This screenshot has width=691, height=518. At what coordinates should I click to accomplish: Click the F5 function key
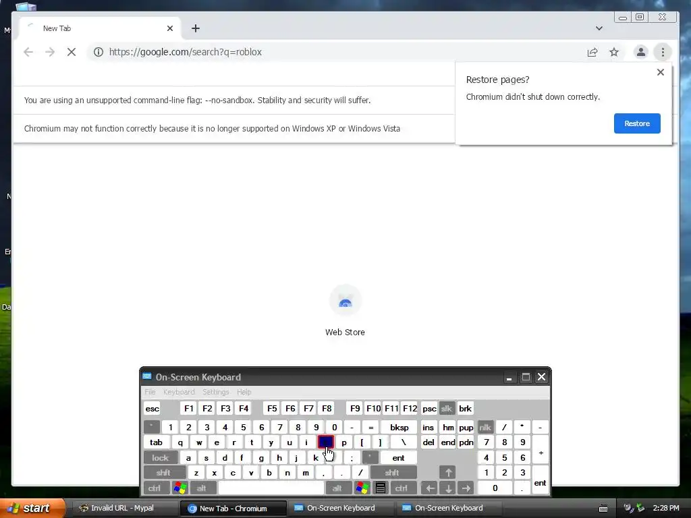(272, 408)
